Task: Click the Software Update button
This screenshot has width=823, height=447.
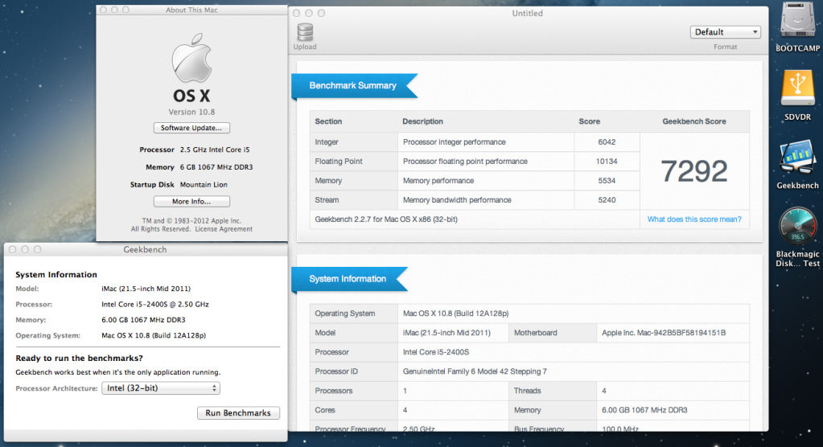Action: point(191,128)
